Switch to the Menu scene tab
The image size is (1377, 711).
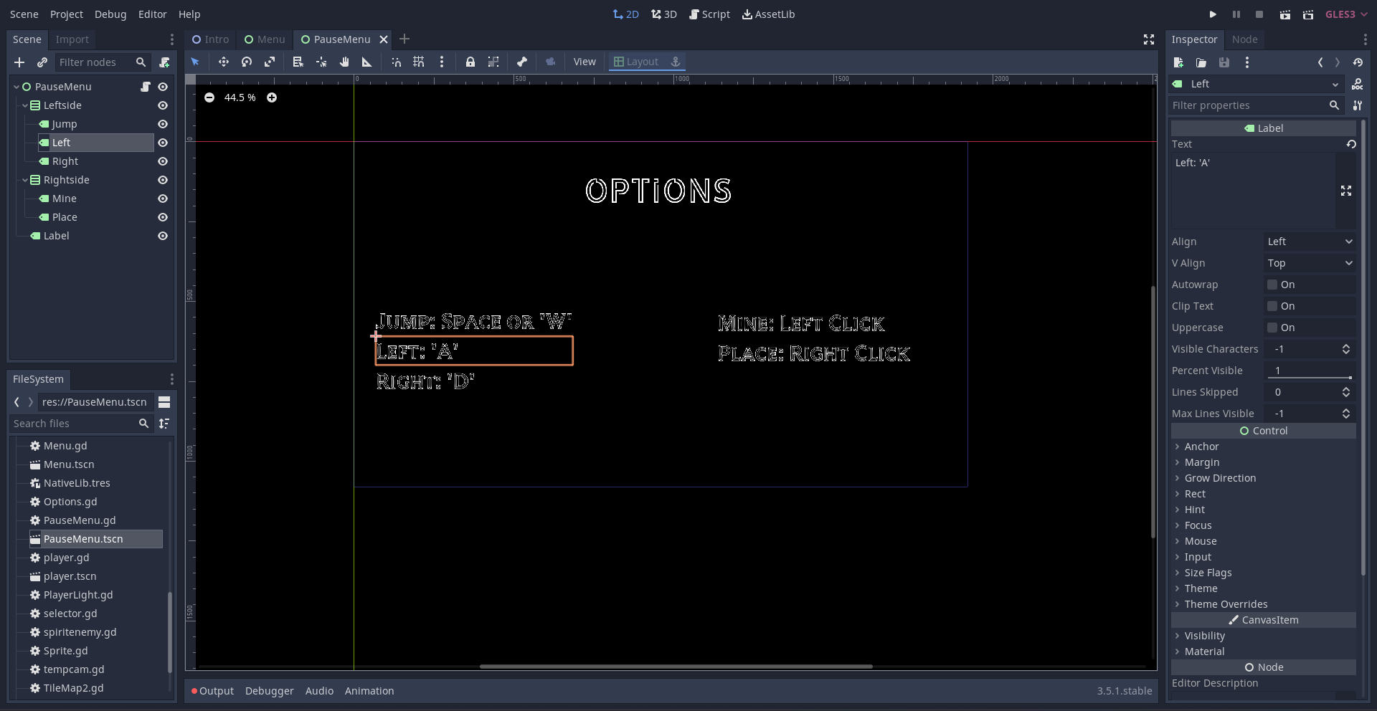click(x=265, y=39)
